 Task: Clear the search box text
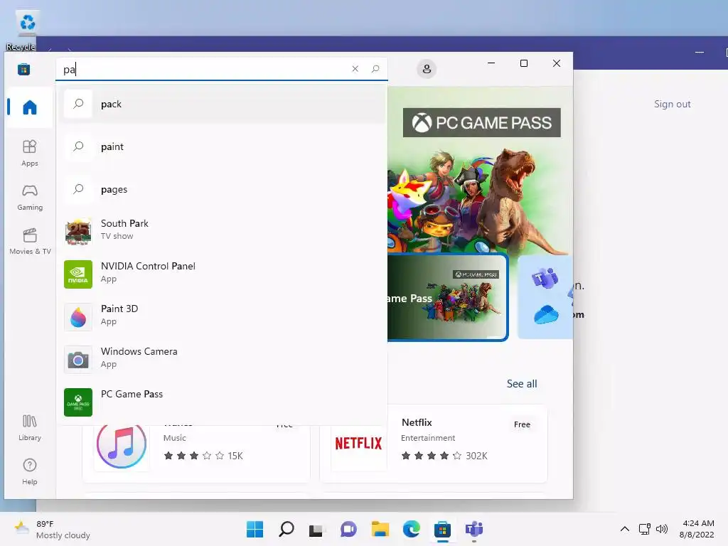tap(355, 69)
